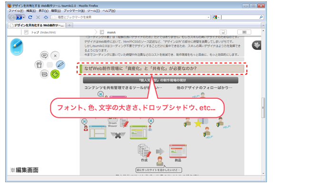333x186 pixels.
Task: Open the ファイル(F) menu
Action: pos(16,10)
